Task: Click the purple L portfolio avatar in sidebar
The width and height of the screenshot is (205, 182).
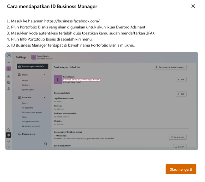Action: click(x=9, y=69)
